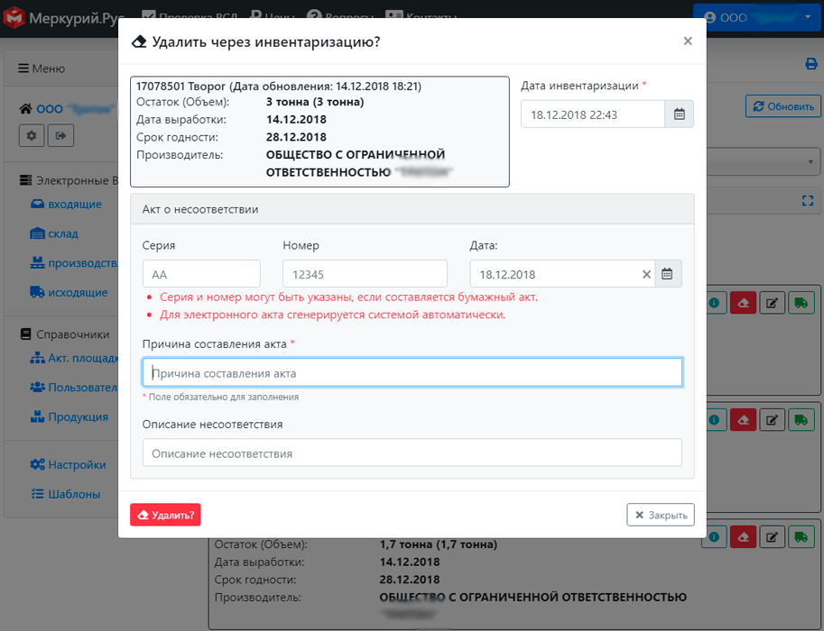Focus the Причина составления акта field
This screenshot has height=631, width=824.
[412, 372]
